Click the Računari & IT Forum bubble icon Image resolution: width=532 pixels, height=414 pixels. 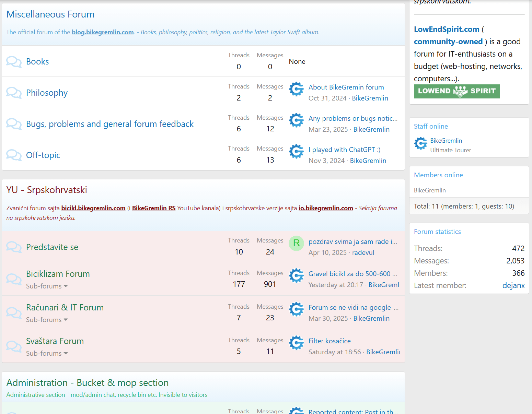click(x=14, y=313)
